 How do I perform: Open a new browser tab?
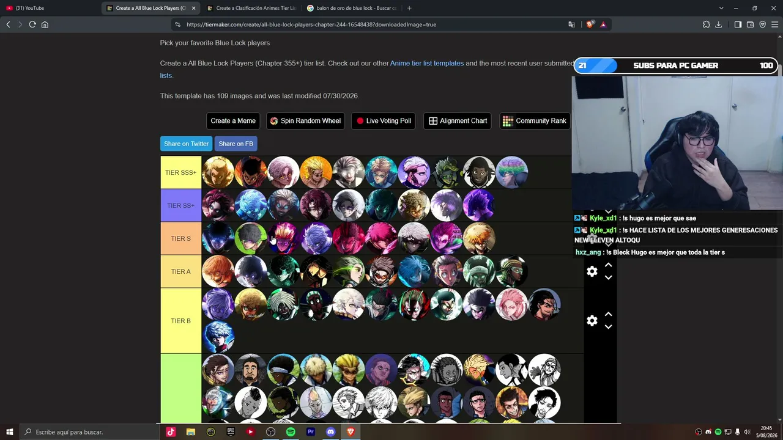tap(409, 8)
